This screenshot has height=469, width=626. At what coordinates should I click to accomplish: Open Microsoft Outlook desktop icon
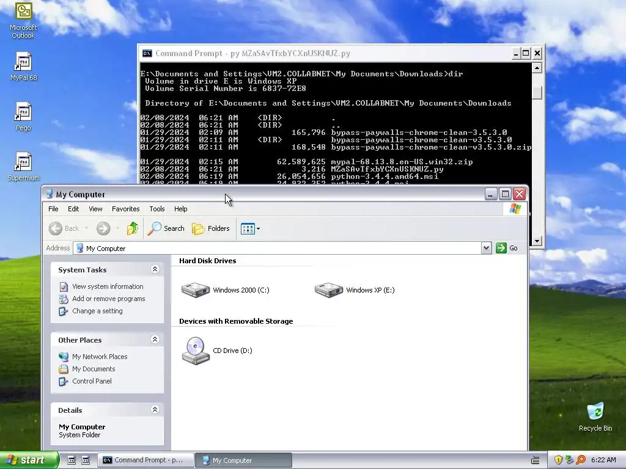(x=24, y=20)
